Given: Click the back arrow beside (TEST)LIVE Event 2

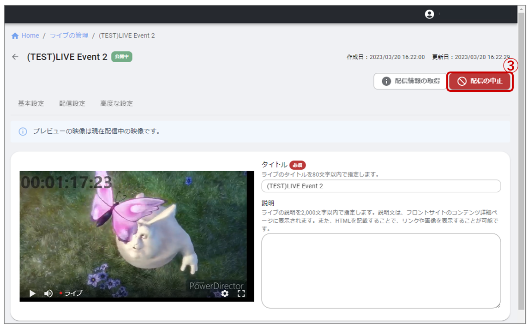Looking at the screenshot, I should 15,57.
